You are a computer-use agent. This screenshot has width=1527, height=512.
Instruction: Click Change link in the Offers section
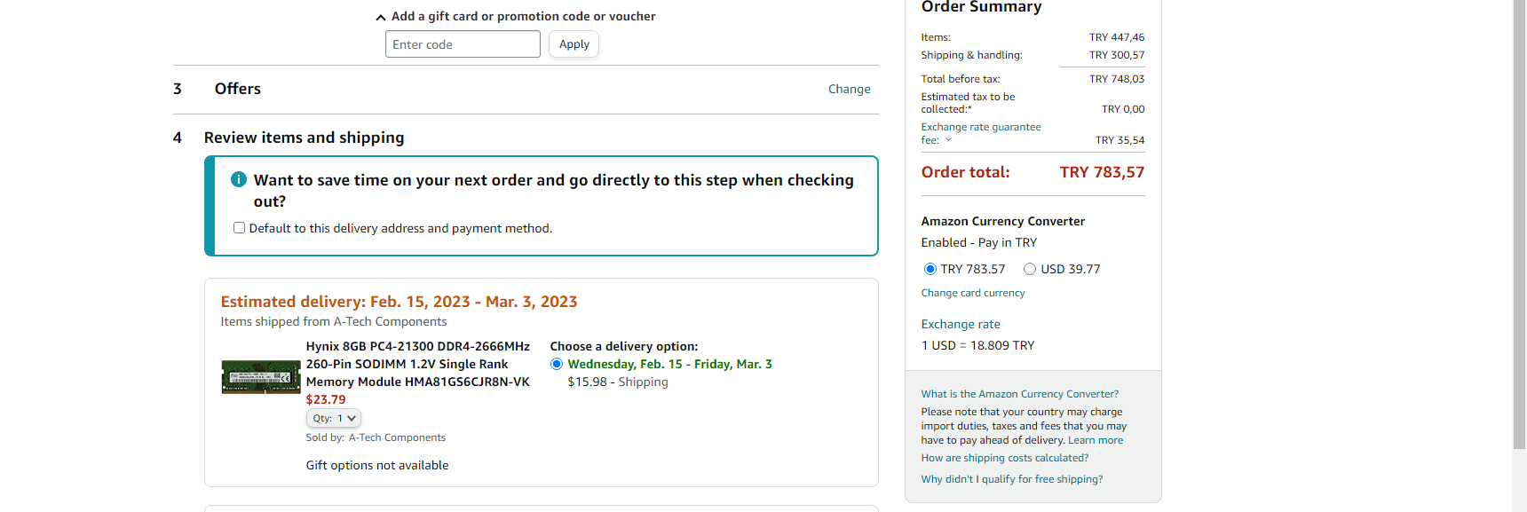point(849,89)
